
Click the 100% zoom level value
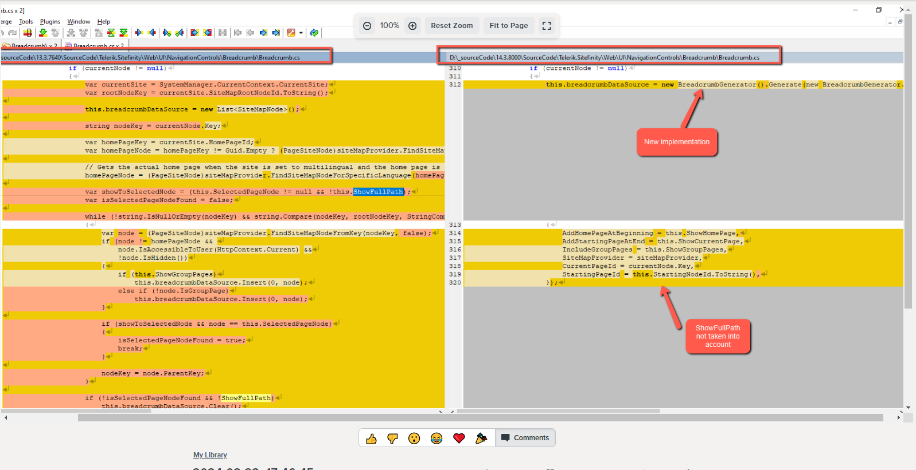click(389, 26)
